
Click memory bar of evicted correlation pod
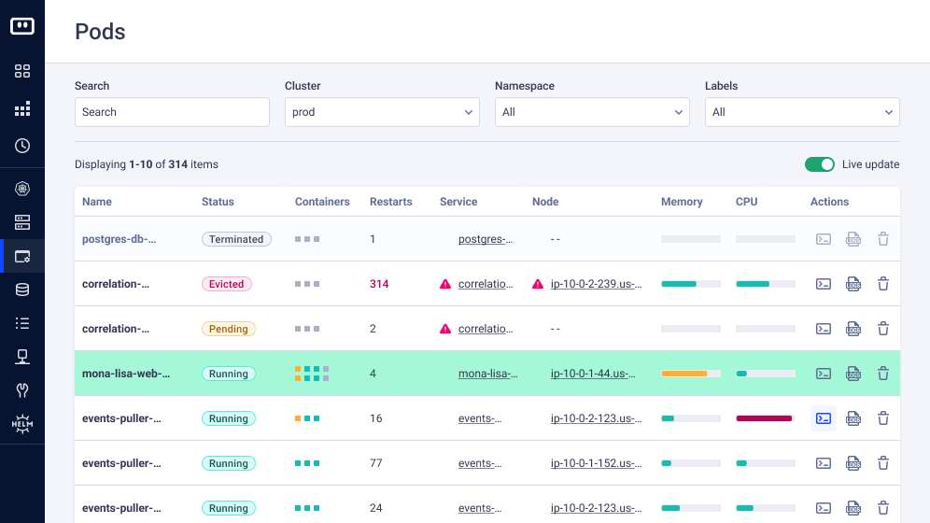pos(691,284)
